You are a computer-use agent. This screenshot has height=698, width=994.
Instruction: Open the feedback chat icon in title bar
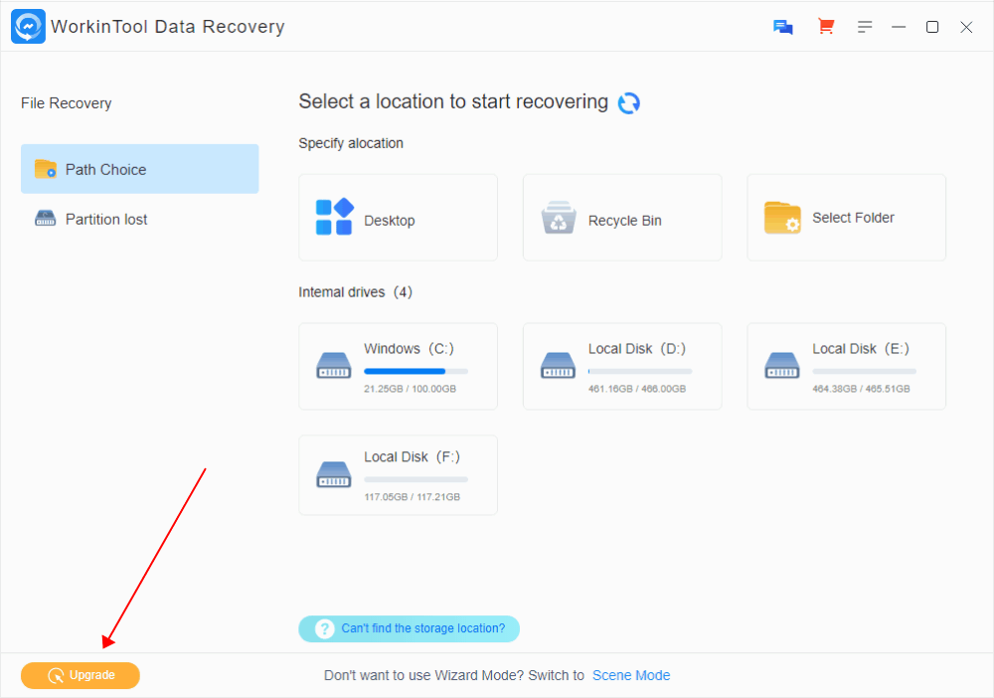(783, 27)
